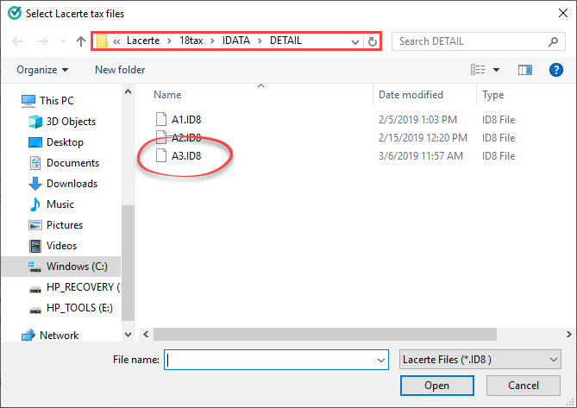Click the File name input field
This screenshot has width=577, height=408.
coord(276,360)
